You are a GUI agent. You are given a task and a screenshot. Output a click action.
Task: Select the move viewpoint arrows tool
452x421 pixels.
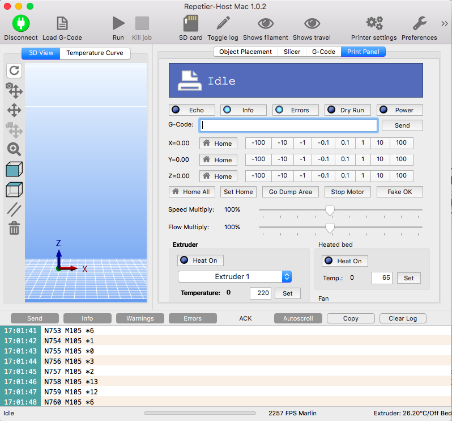14,110
